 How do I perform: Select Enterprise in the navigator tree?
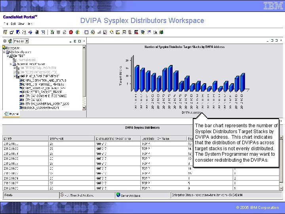point(13,48)
